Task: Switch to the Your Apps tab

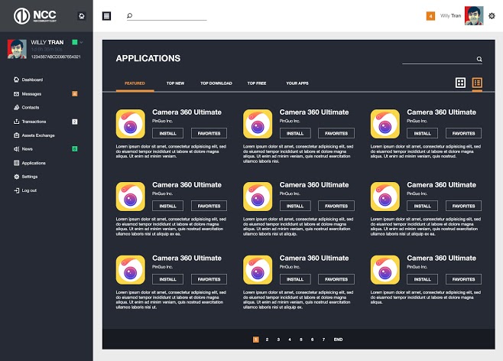Action: point(297,83)
